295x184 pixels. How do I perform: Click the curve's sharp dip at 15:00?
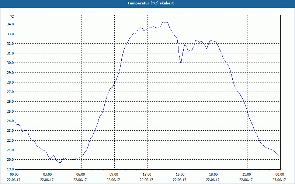coord(181,63)
